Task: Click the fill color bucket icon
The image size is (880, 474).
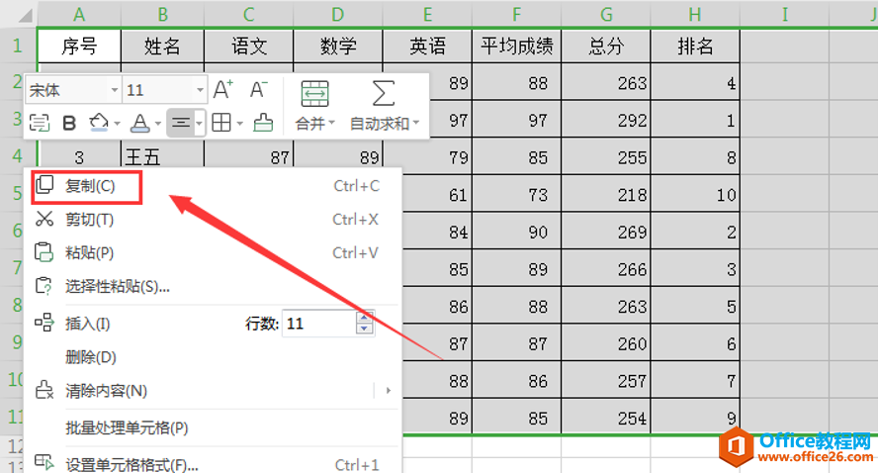Action: (99, 123)
